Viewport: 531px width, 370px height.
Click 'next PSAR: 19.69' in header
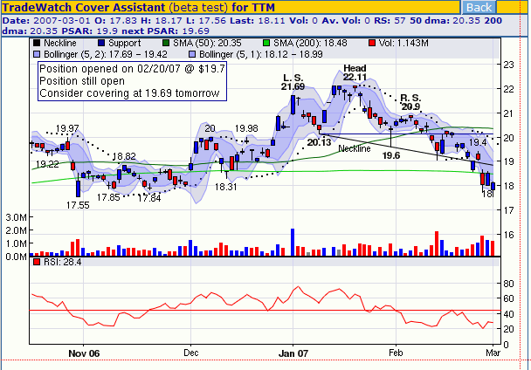(166, 31)
